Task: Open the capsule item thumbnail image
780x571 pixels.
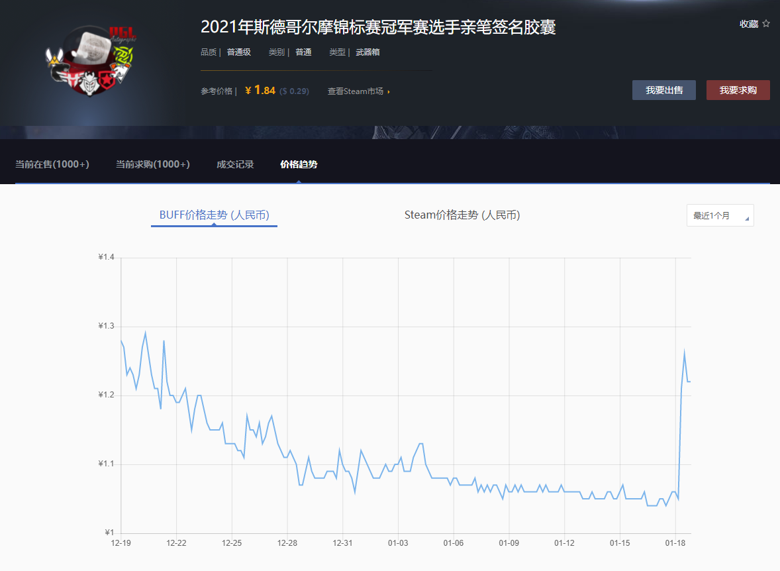Action: click(x=91, y=61)
